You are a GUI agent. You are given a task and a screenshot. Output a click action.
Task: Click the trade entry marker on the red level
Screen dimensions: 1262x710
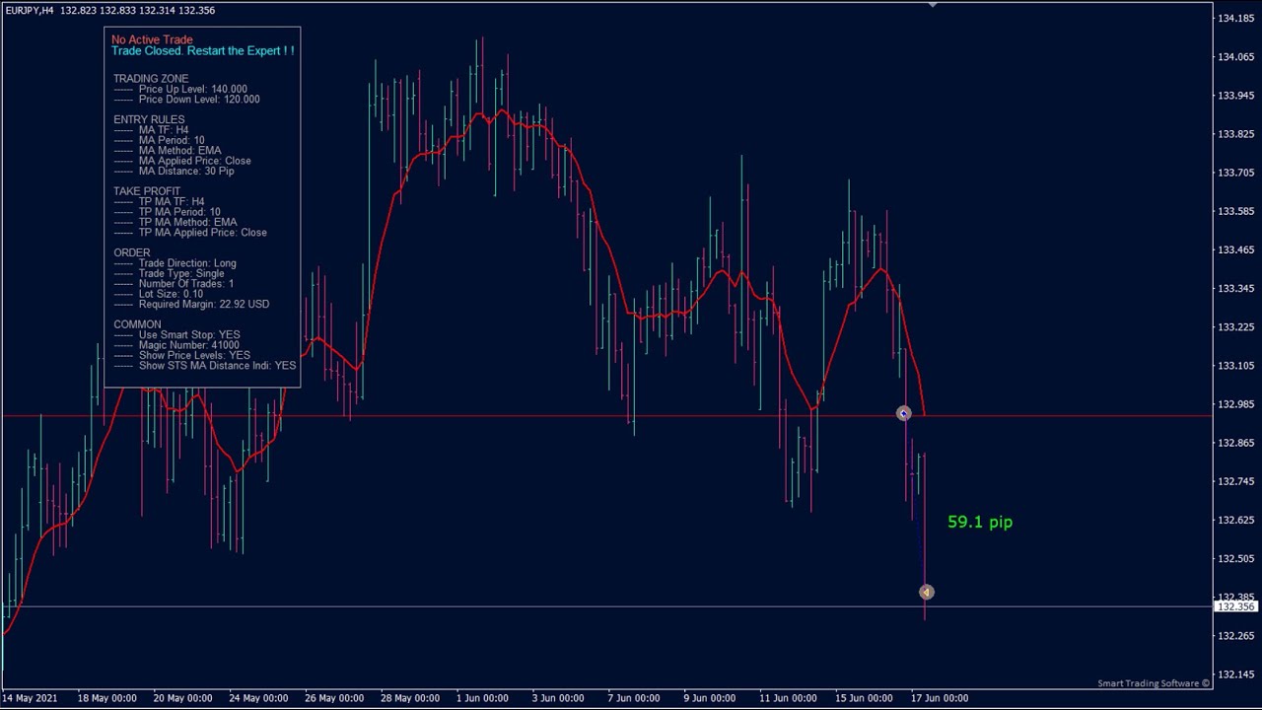tap(904, 413)
